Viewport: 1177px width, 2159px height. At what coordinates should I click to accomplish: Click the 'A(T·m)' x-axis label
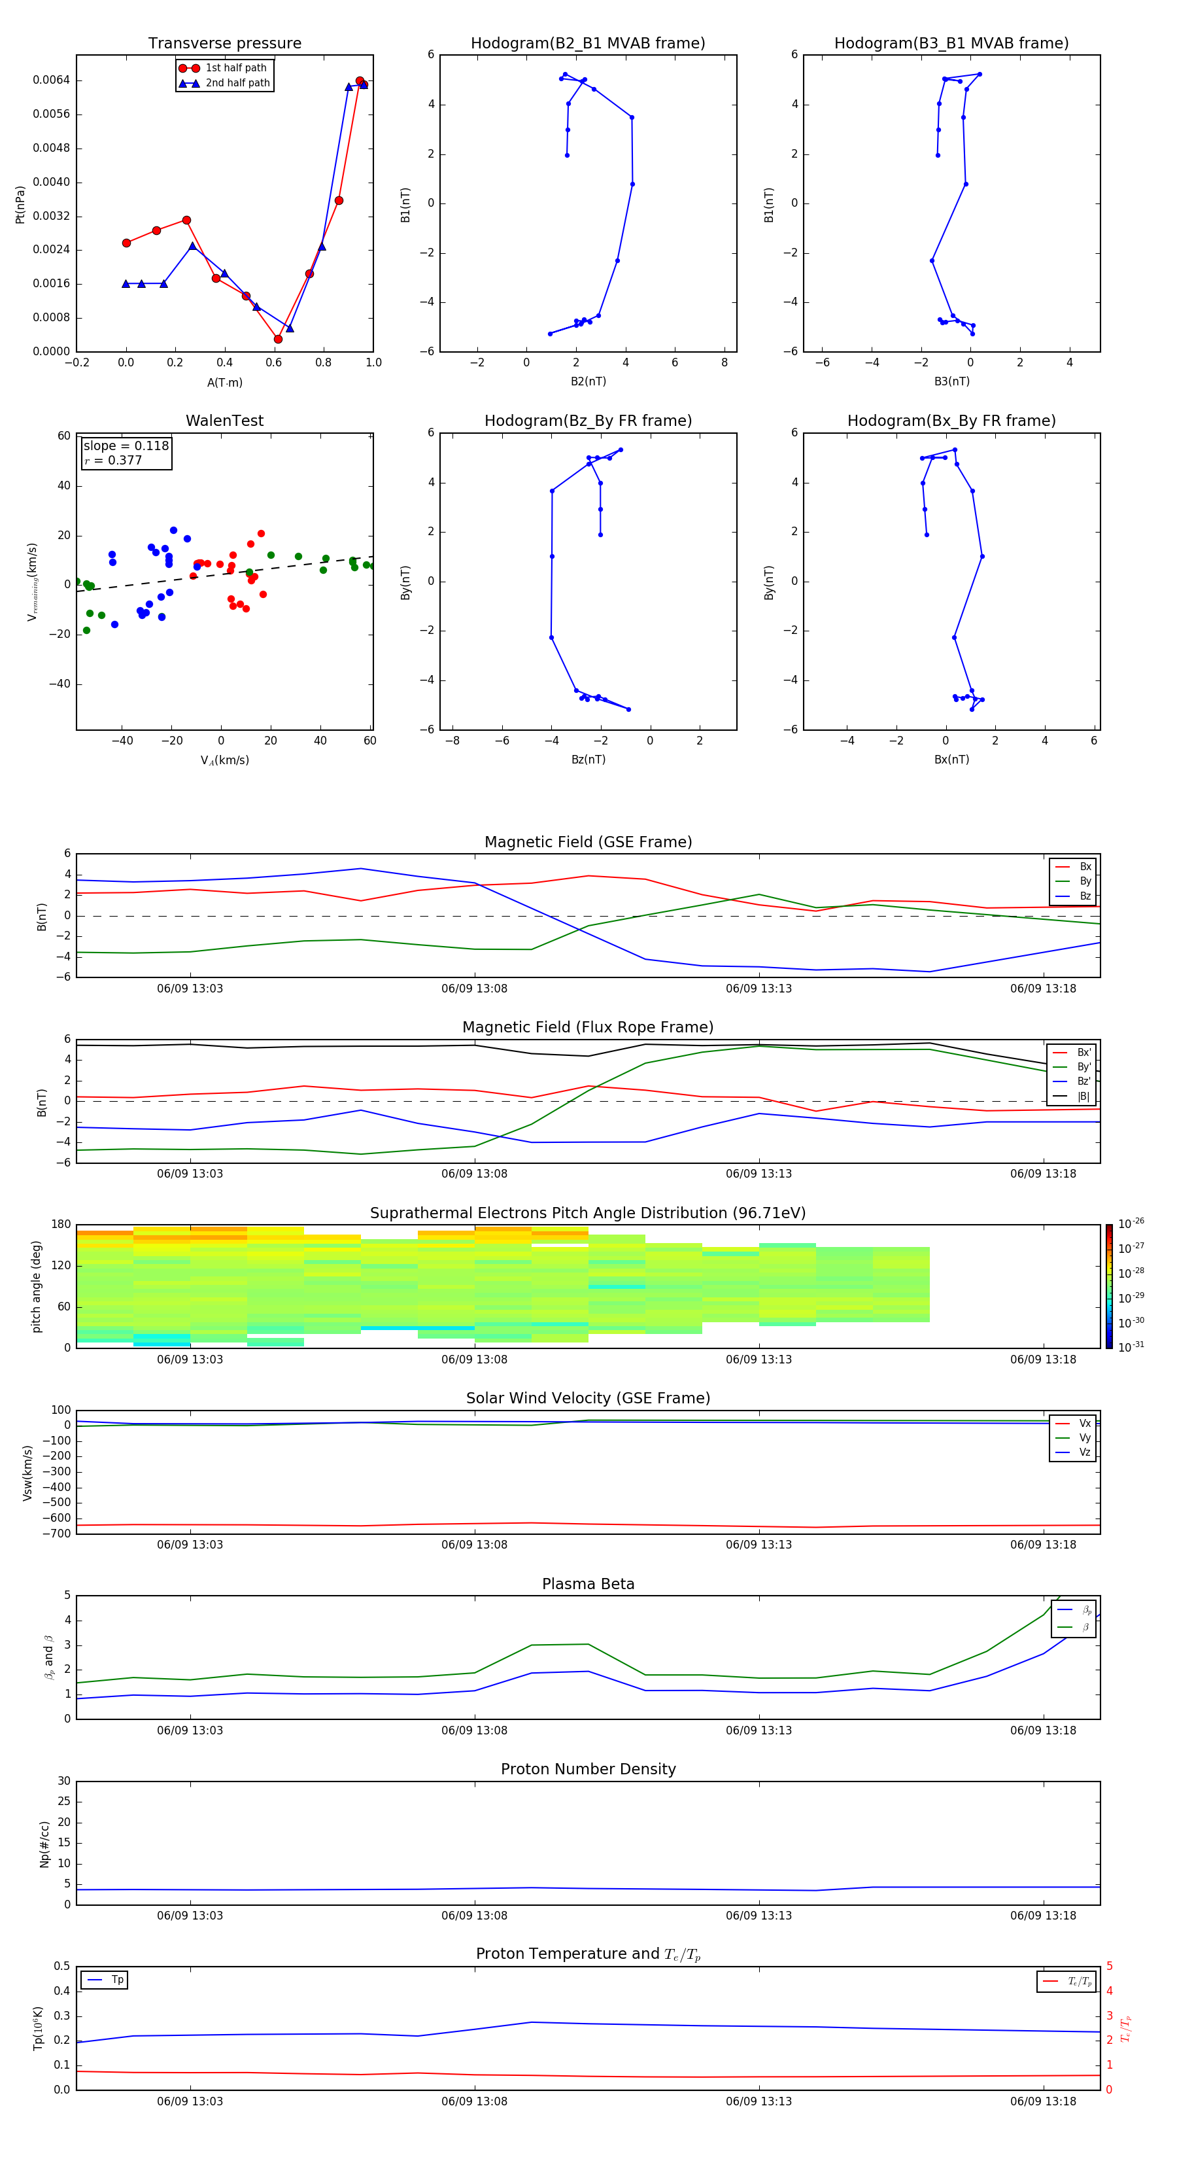point(224,382)
